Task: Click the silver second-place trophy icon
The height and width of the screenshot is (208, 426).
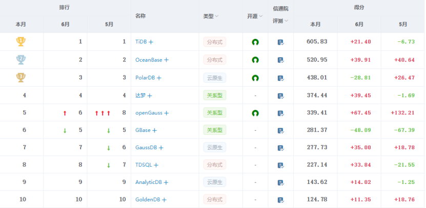Action: point(21,60)
